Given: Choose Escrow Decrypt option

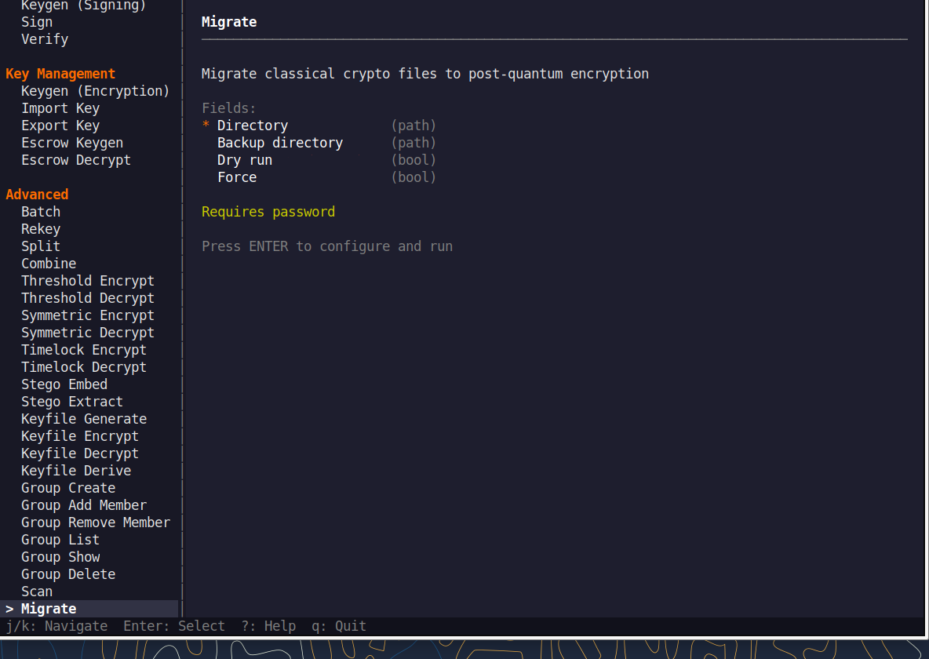Looking at the screenshot, I should [76, 159].
